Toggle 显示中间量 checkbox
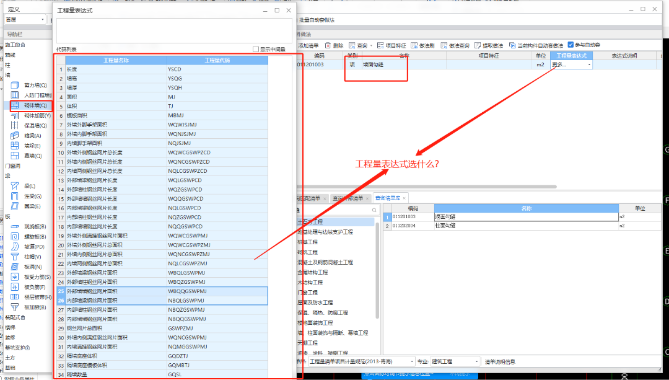 click(x=256, y=50)
